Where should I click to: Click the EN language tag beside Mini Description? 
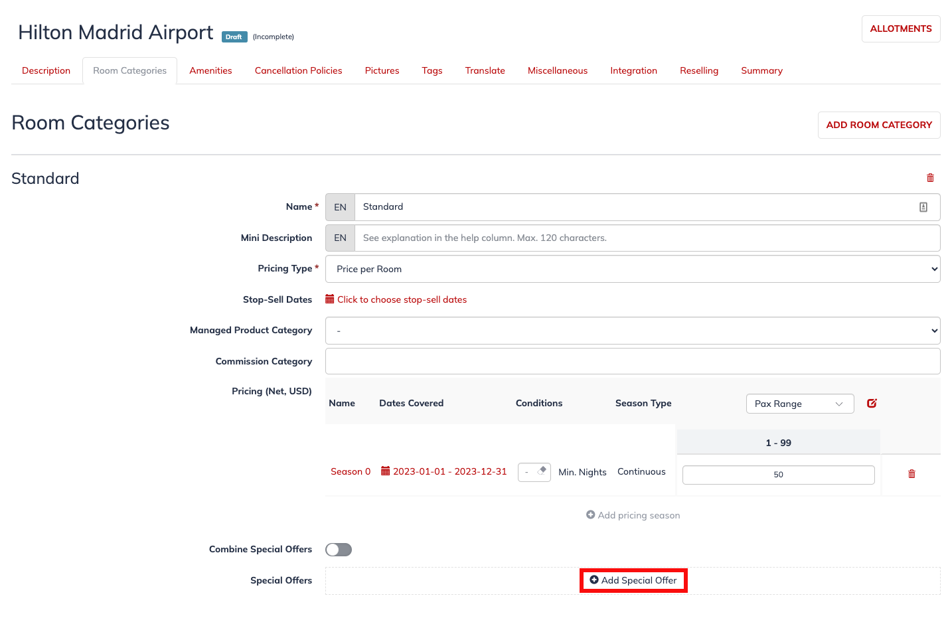point(340,238)
